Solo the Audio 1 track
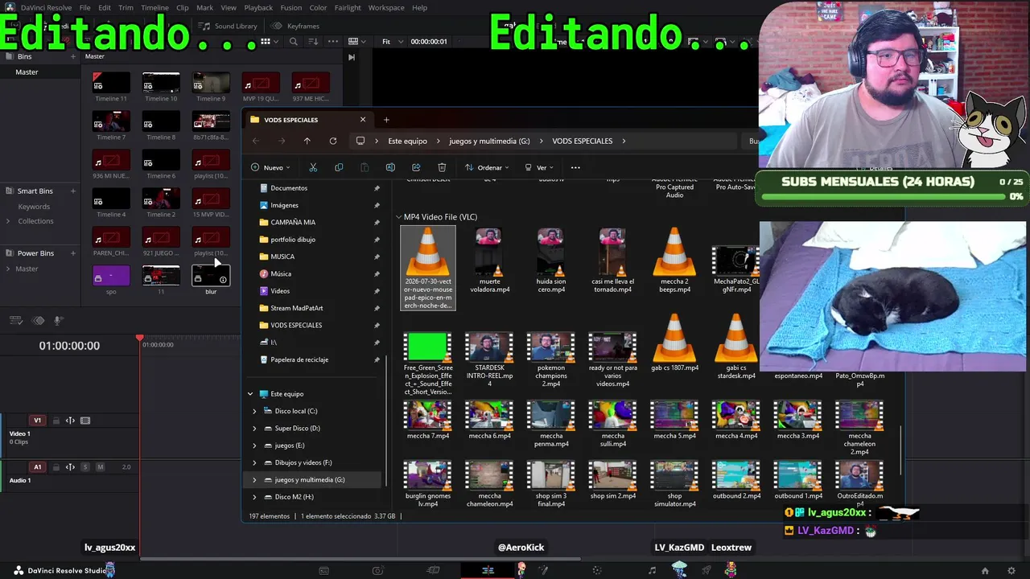Screen dimensions: 1030x579 pyautogui.click(x=85, y=467)
